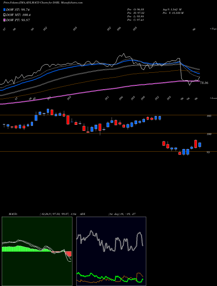The width and height of the screenshot is (217, 286).
Task: Click the 'Pre V: 15.533 M' value
Action: coord(174,13)
